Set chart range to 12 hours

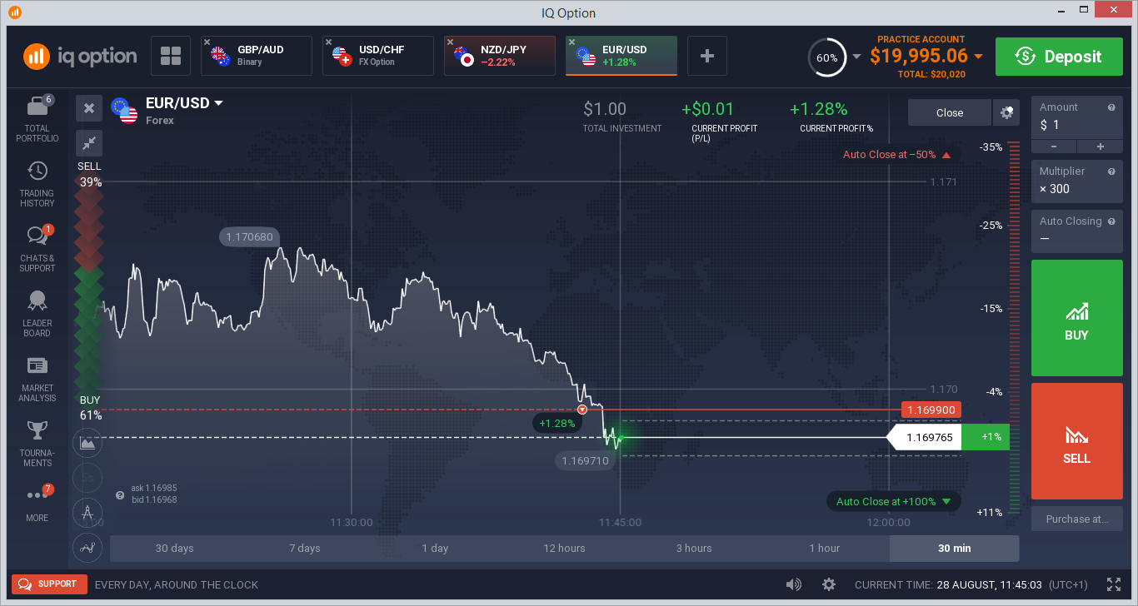click(x=565, y=549)
